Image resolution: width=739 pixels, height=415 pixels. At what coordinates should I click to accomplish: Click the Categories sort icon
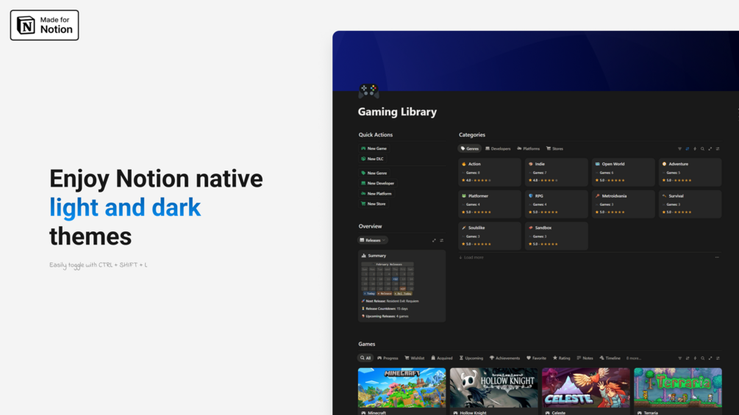[x=687, y=148]
